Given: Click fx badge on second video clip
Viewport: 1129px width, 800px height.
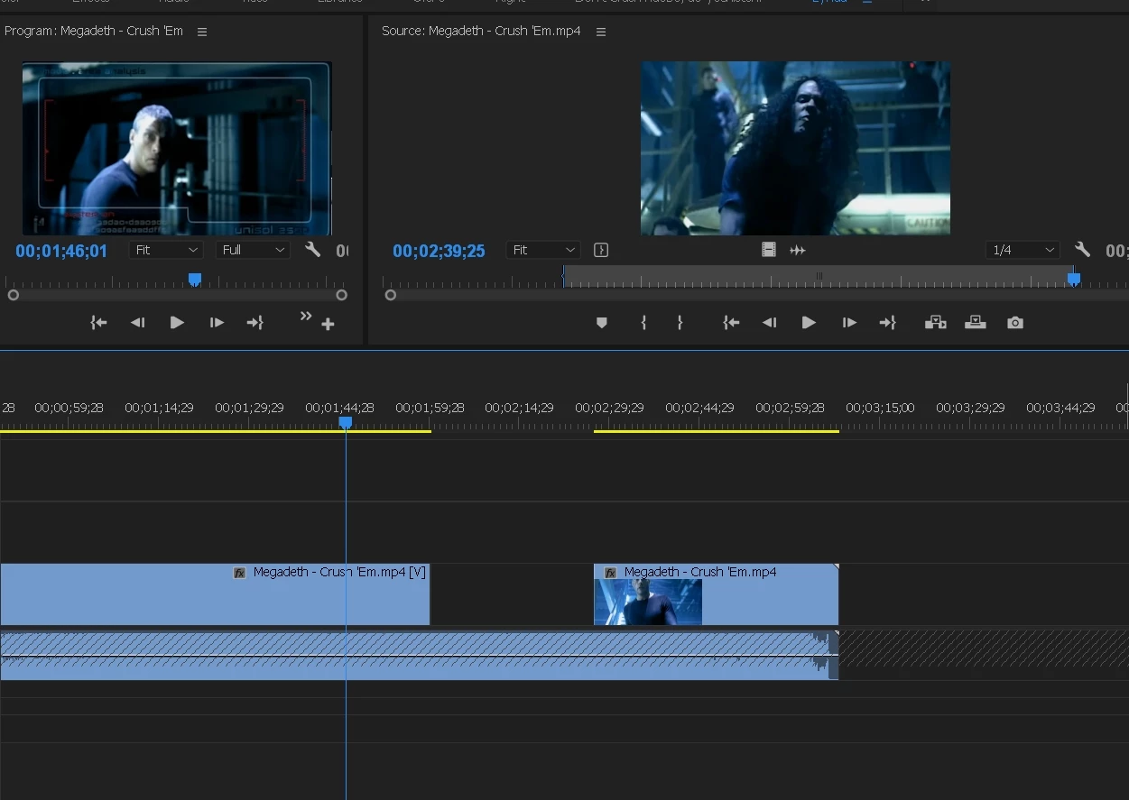Looking at the screenshot, I should click(611, 573).
